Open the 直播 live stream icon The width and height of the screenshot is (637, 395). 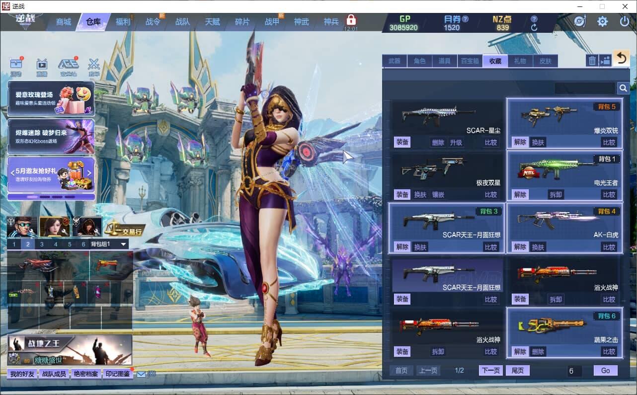coord(42,67)
